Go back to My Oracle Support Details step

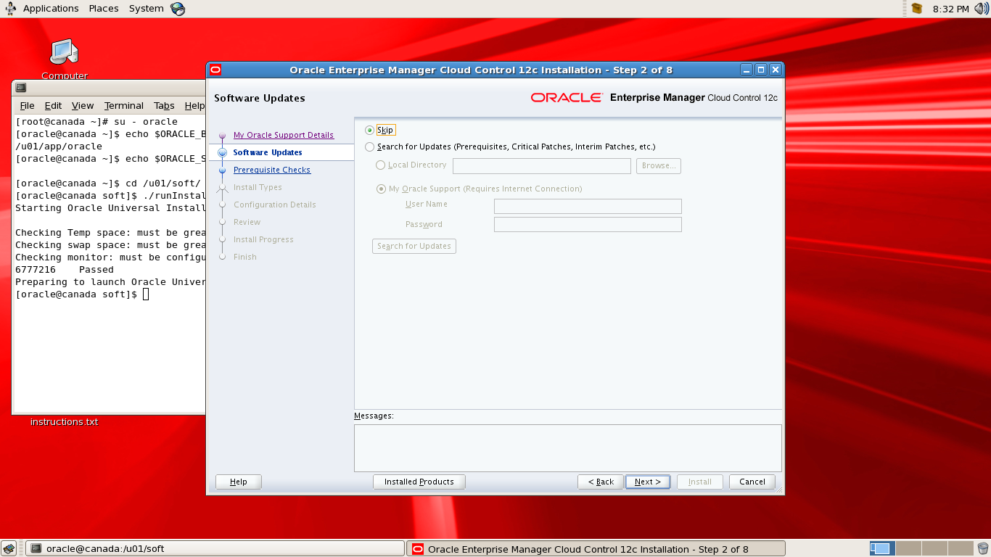283,135
